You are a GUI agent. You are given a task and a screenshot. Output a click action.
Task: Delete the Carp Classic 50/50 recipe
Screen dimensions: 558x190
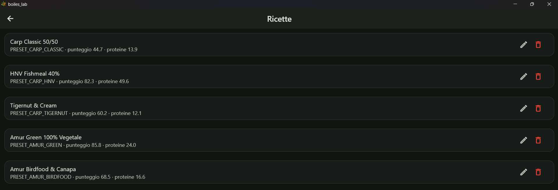(x=538, y=45)
